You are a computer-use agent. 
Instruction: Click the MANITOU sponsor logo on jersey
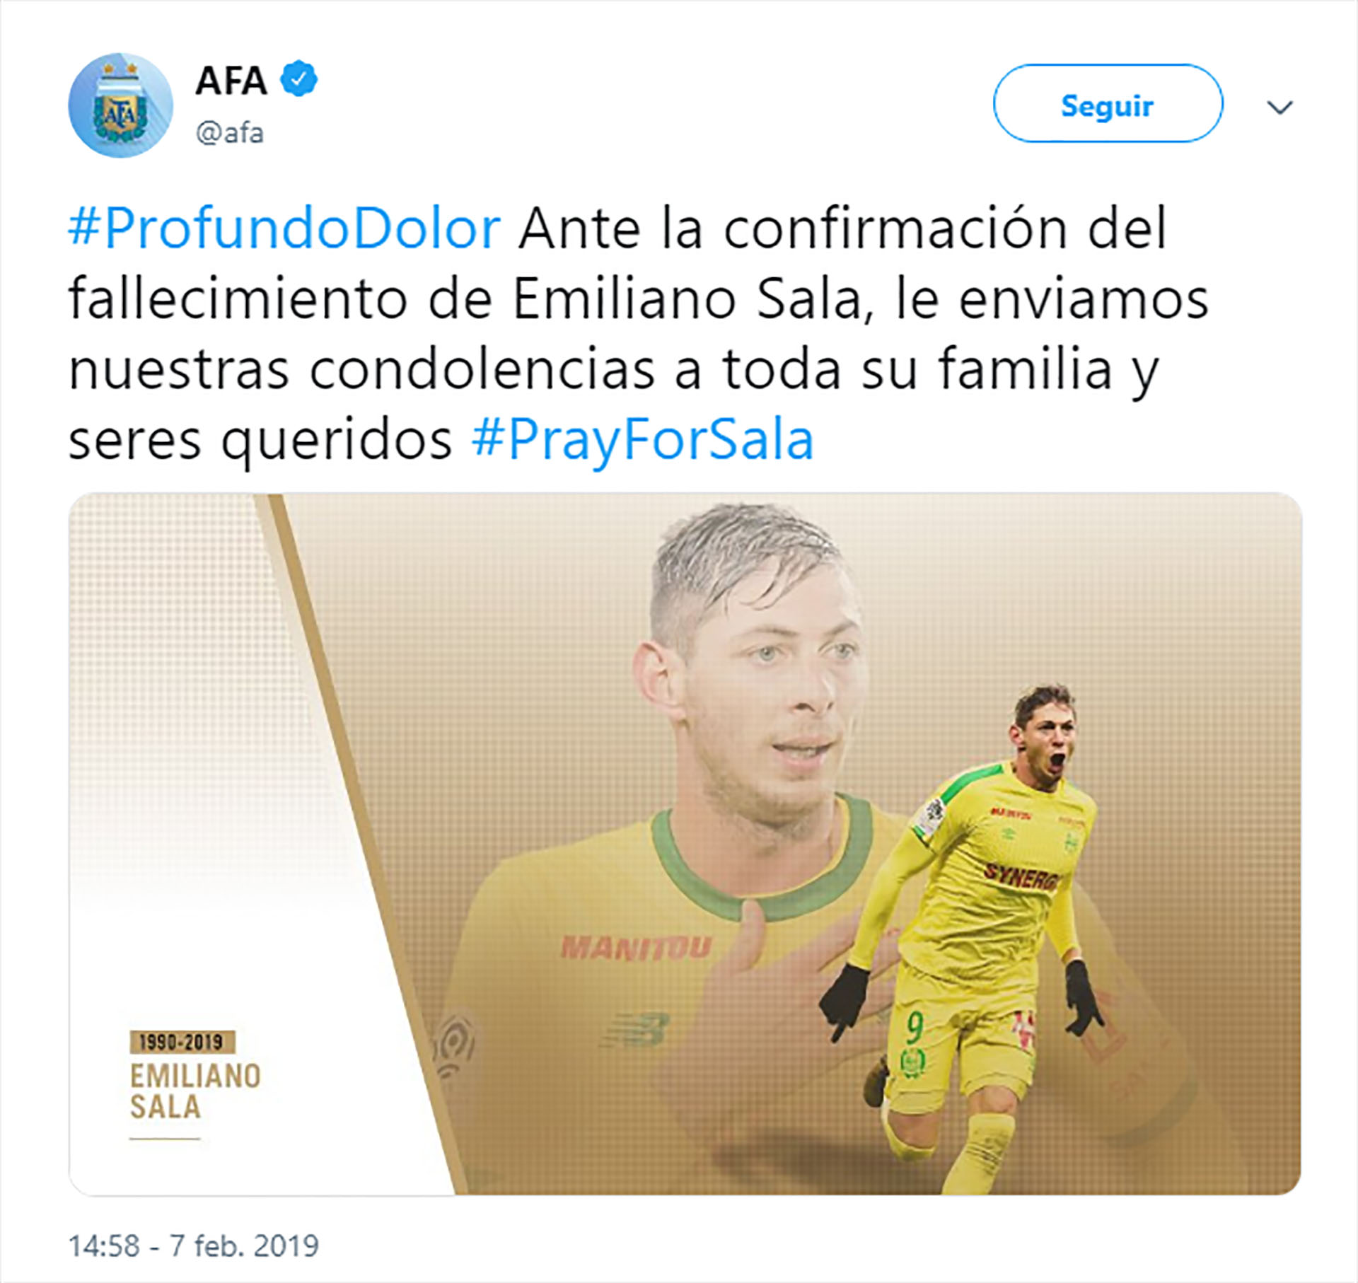pos(635,946)
